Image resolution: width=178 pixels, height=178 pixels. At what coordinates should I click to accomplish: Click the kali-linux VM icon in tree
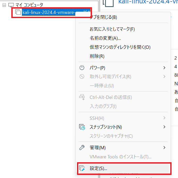[18, 12]
